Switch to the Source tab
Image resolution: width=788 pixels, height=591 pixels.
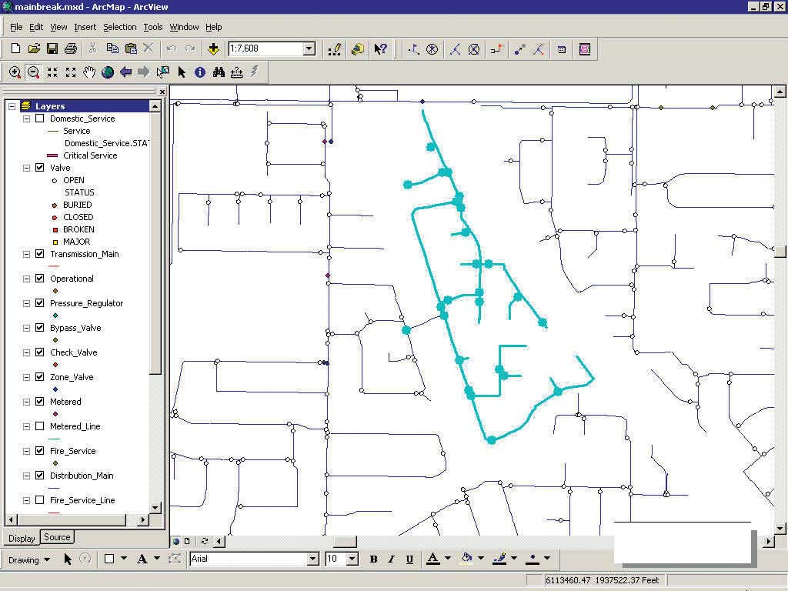pos(57,538)
